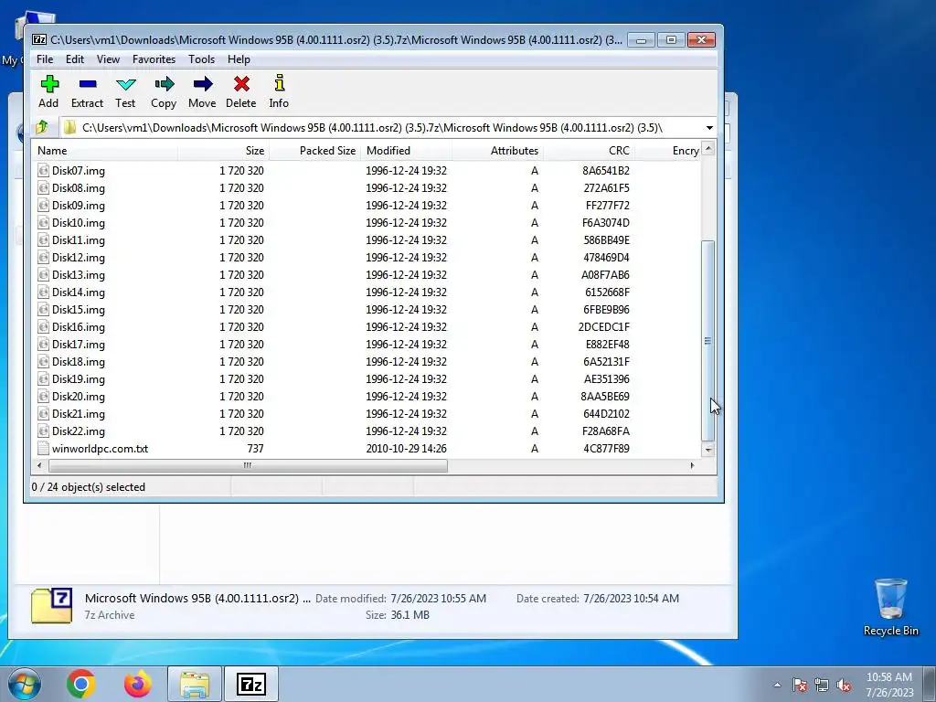Click the vertical scrollbar down arrow
936x702 pixels.
708,450
